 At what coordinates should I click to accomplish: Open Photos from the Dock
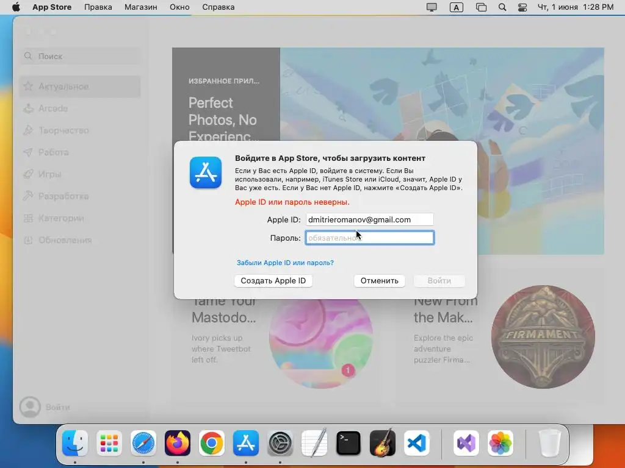500,443
